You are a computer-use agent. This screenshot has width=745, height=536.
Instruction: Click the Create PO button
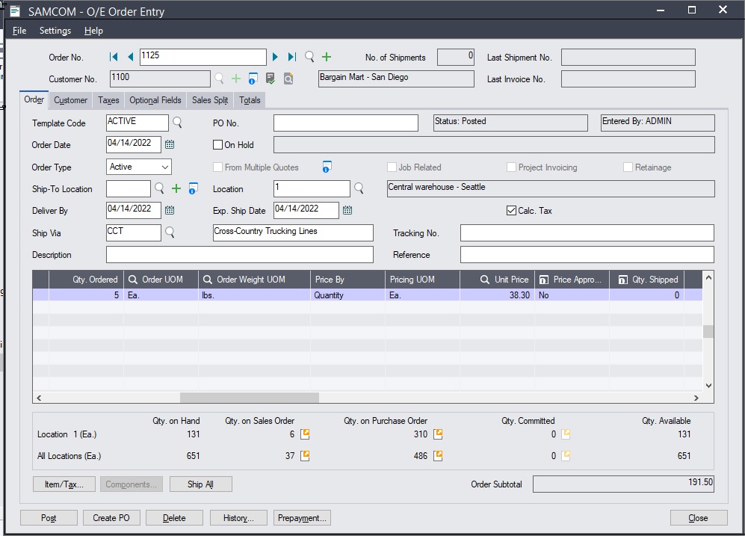pos(111,518)
